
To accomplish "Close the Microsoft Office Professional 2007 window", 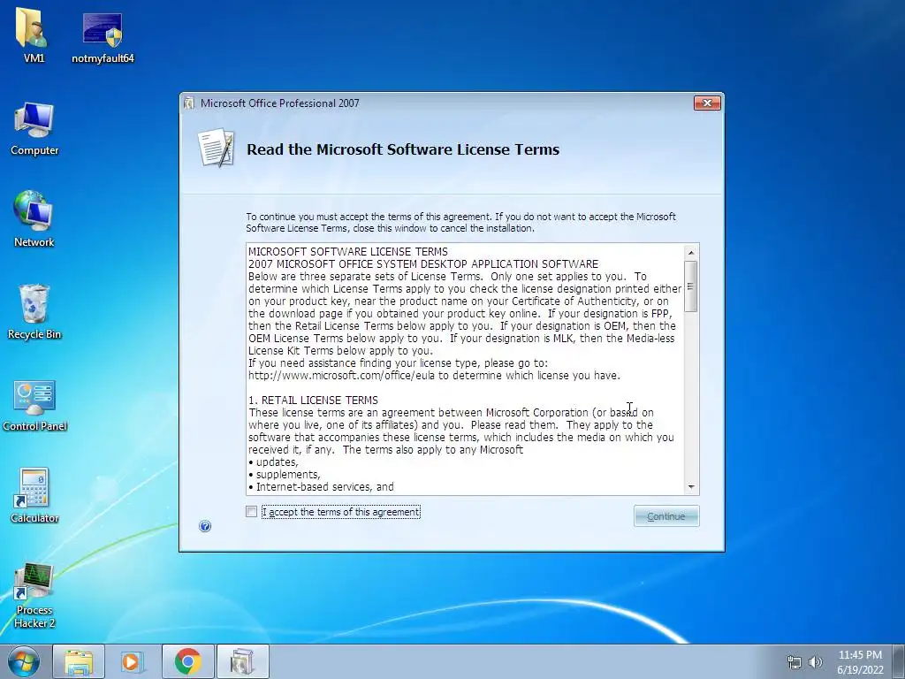I will 707,103.
